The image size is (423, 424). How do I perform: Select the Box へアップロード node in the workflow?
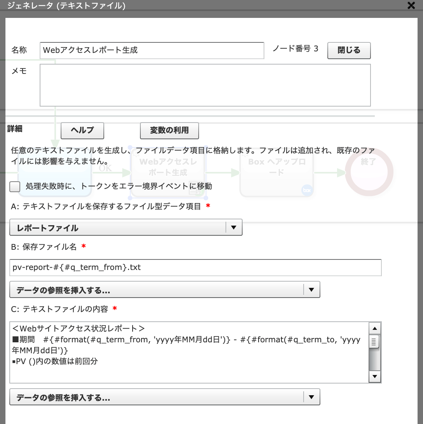tap(276, 167)
